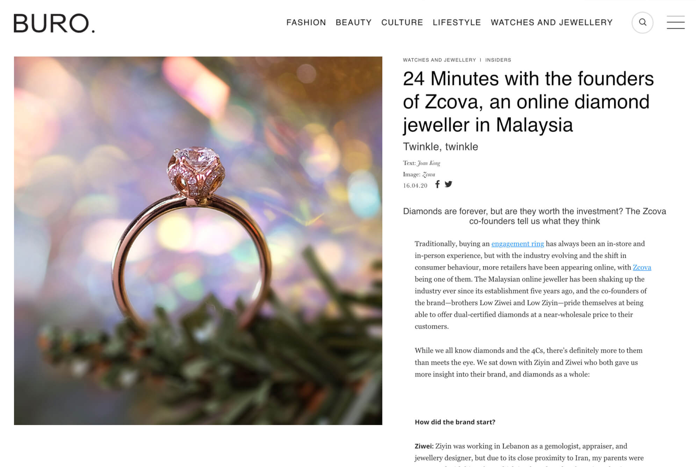Image resolution: width=699 pixels, height=467 pixels.
Task: Open Watches and Jewellery navigation item
Action: click(552, 22)
